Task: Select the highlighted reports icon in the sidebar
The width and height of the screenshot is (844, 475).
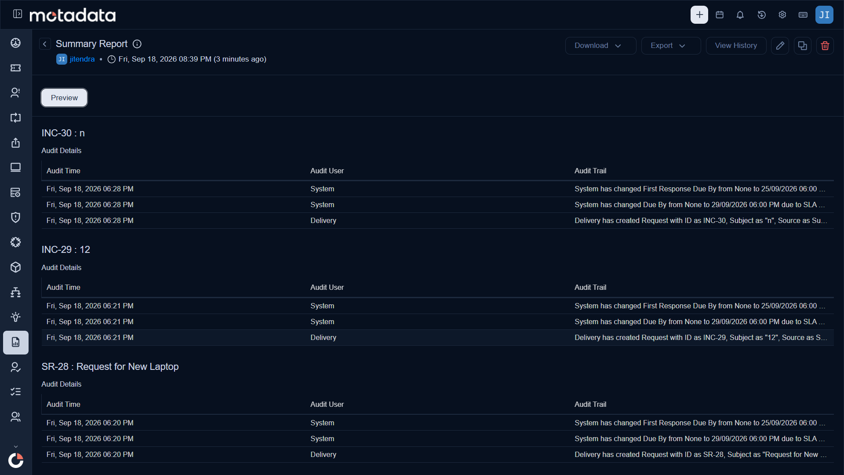Action: tap(16, 342)
